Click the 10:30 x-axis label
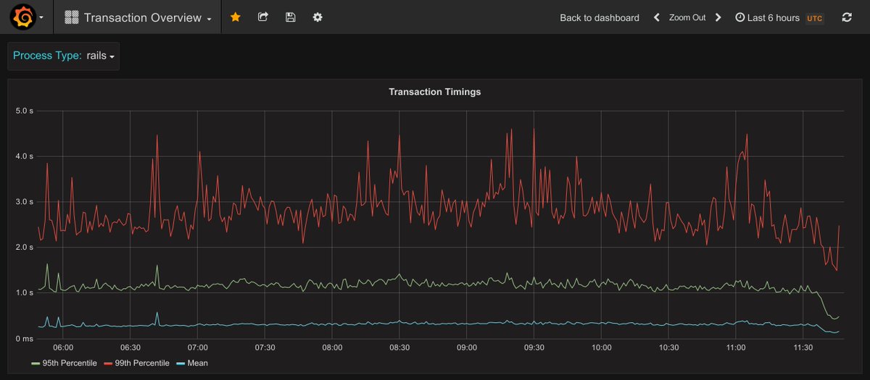 pos(668,347)
